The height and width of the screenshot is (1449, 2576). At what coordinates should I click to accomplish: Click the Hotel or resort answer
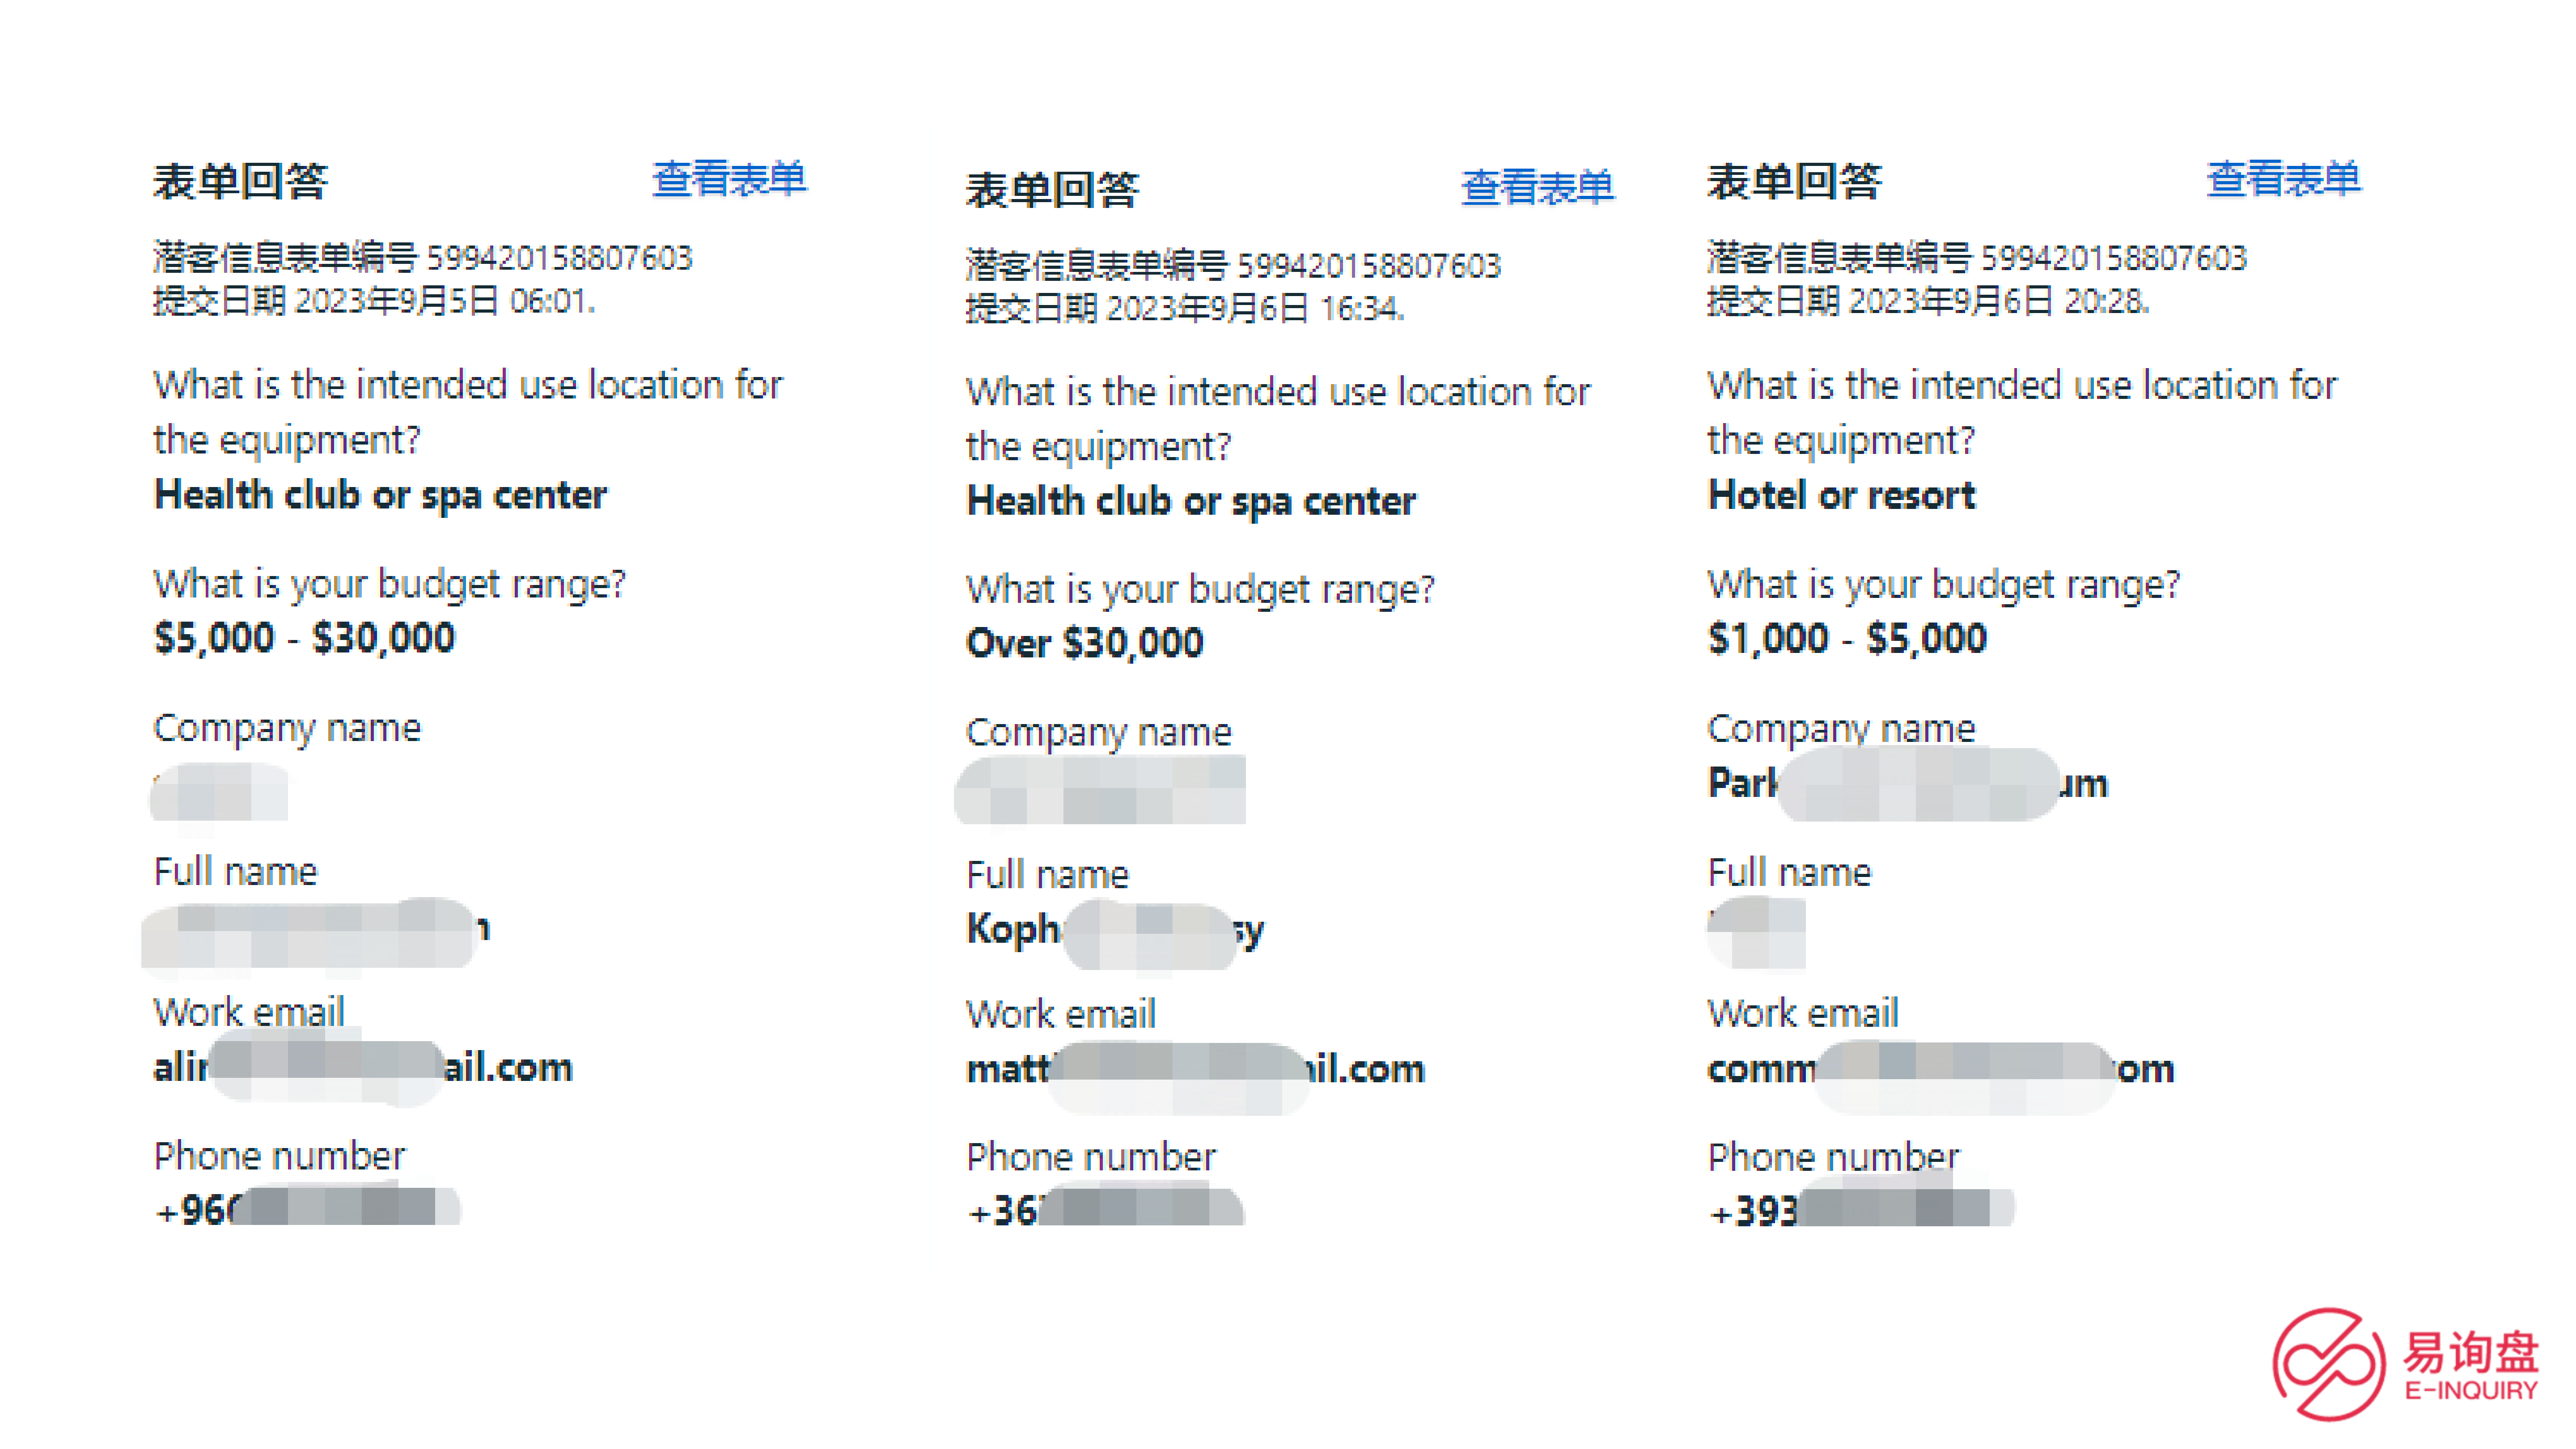(x=1842, y=495)
